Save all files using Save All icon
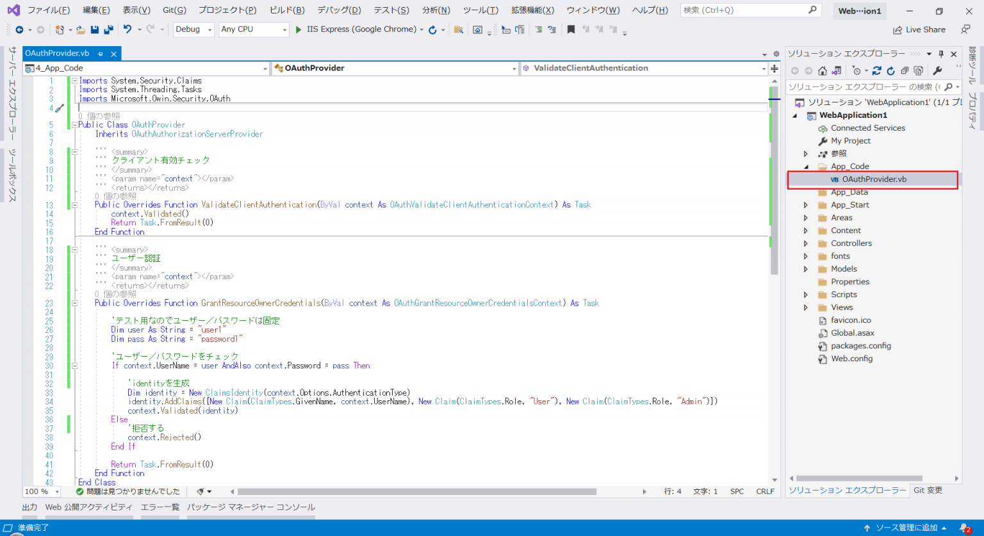984x536 pixels. click(x=108, y=29)
